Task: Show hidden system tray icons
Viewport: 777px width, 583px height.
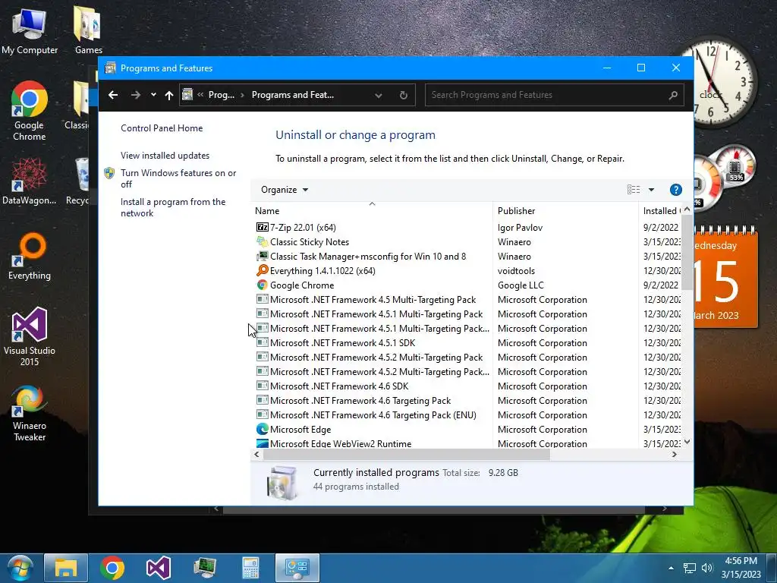Action: (671, 568)
